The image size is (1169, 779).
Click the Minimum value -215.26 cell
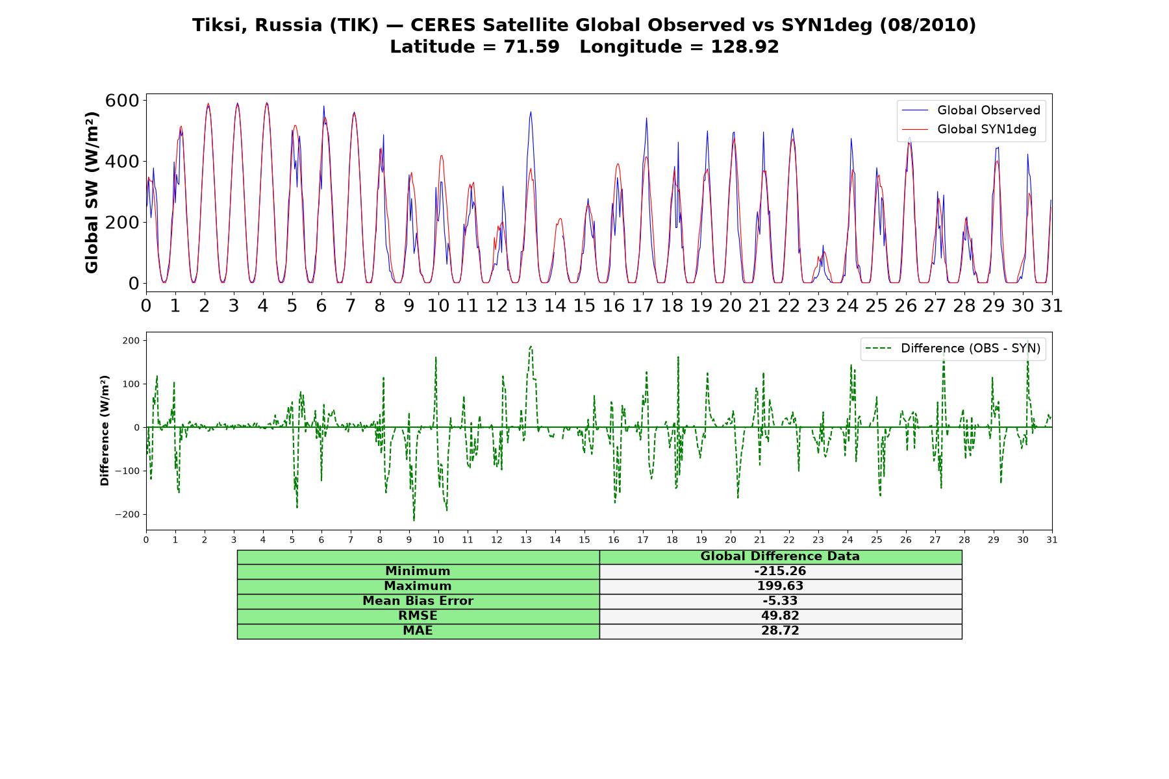tap(780, 571)
